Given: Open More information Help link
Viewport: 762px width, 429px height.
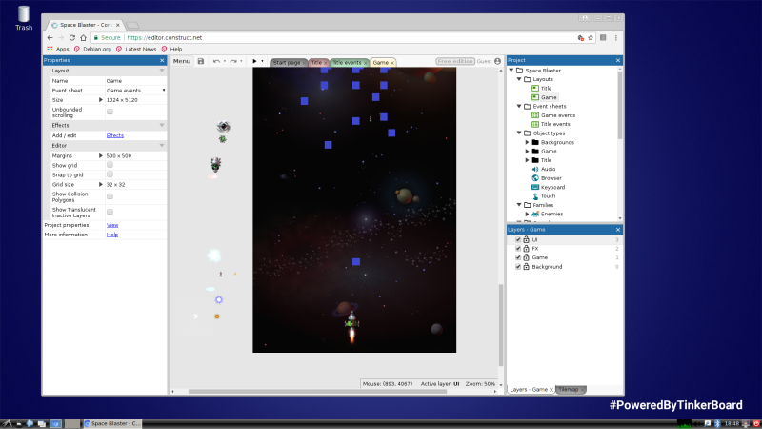Looking at the screenshot, I should pos(112,235).
